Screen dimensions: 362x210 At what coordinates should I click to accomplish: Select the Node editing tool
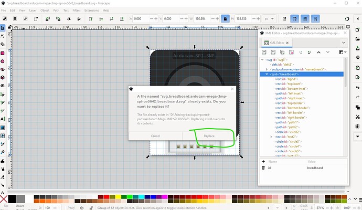click(x=3, y=36)
